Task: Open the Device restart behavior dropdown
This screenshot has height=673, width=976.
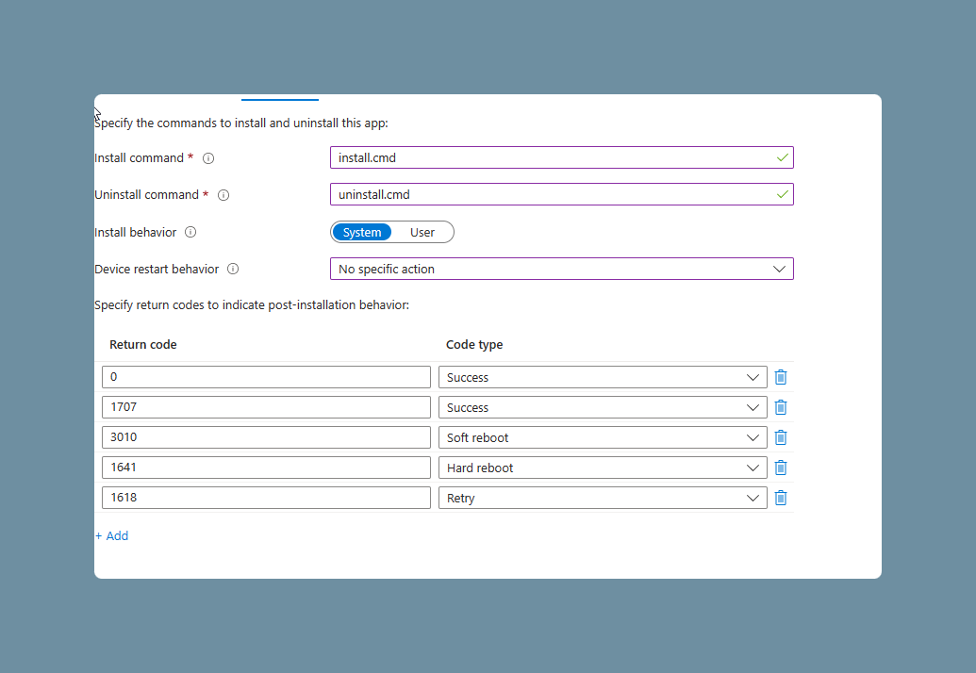Action: [x=561, y=269]
